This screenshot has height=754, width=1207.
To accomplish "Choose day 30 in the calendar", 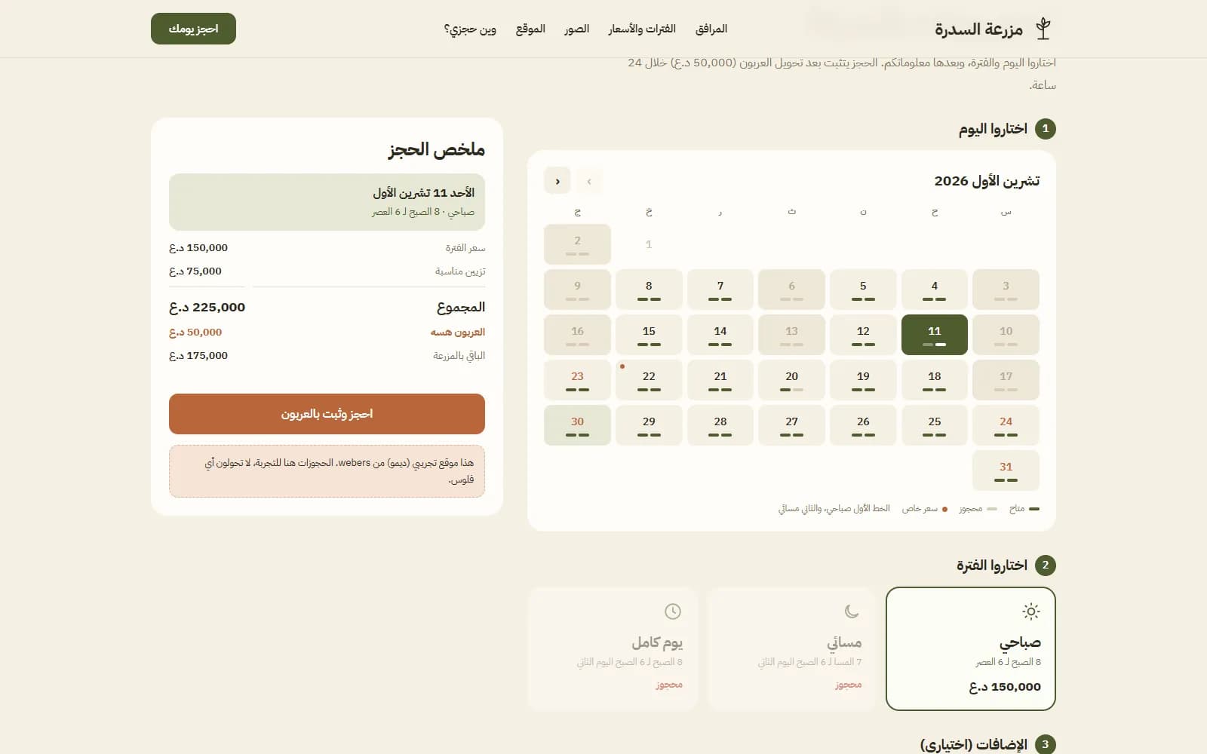I will coord(577,425).
